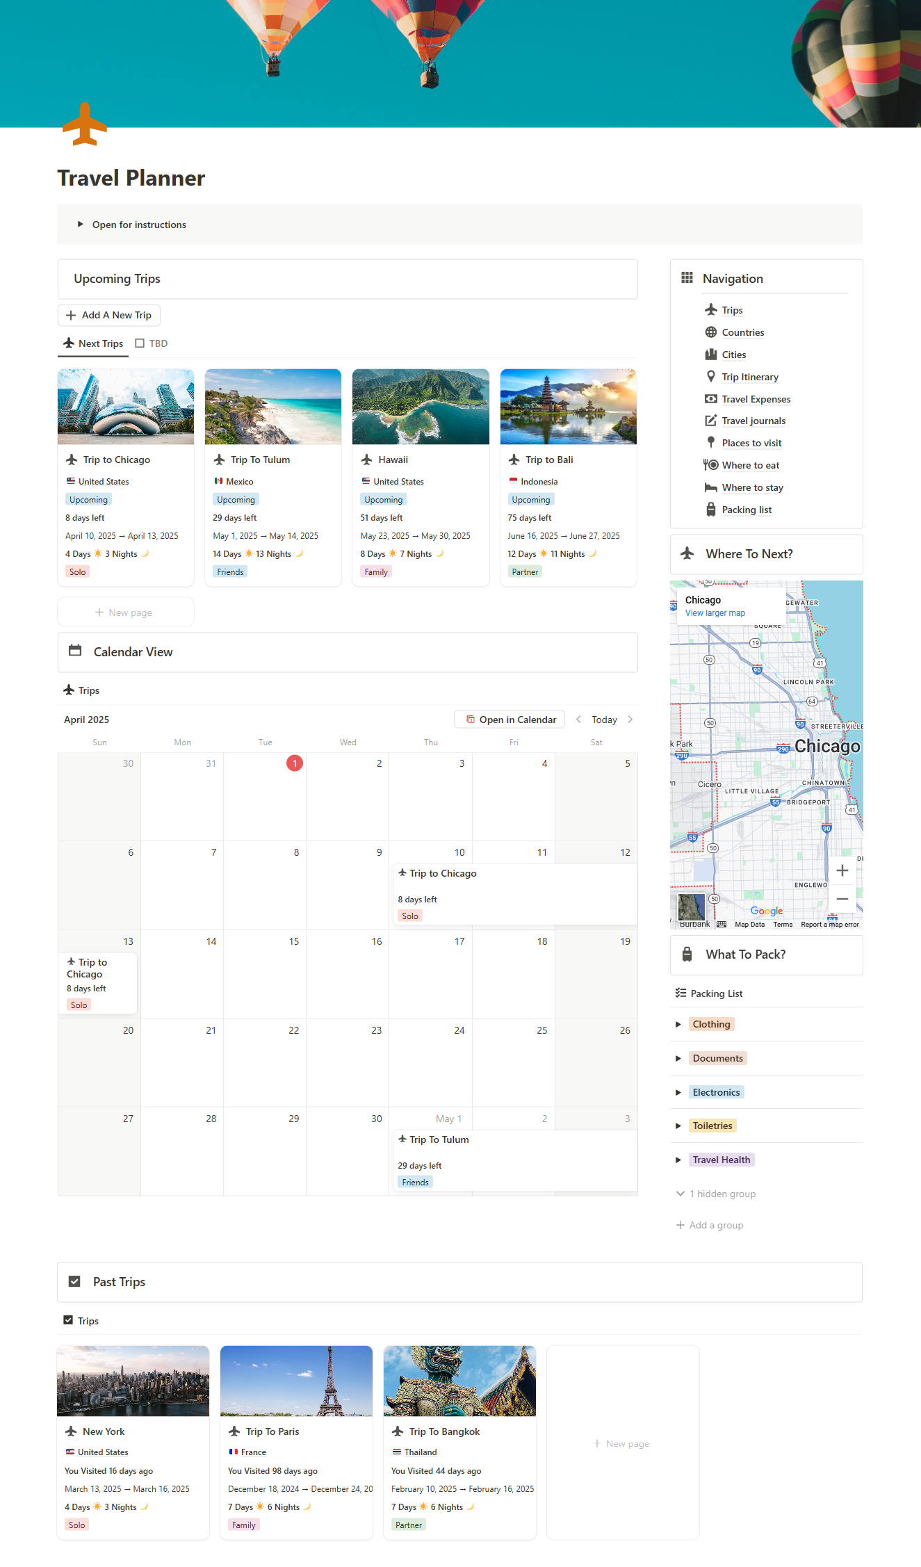This screenshot has height=1567, width=921.
Task: Expand the Toiletries packing group
Action: tap(678, 1126)
